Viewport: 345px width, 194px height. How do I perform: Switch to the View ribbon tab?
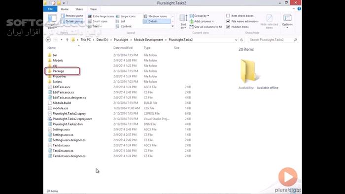[x=93, y=9]
